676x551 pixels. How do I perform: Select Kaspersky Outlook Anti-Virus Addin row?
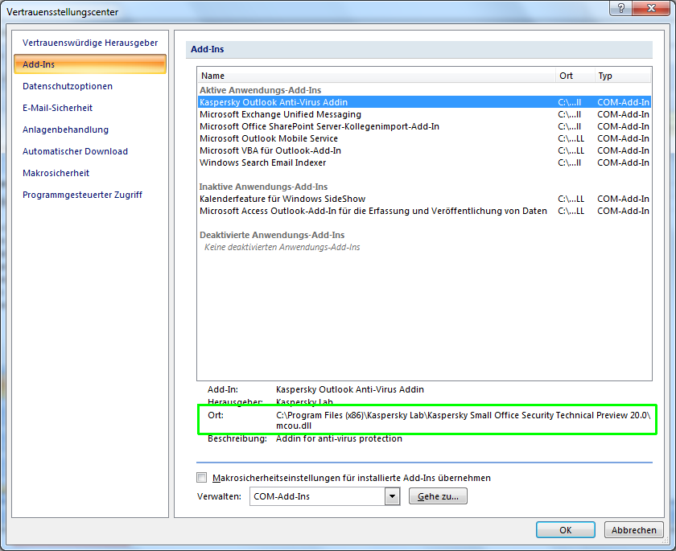[424, 102]
